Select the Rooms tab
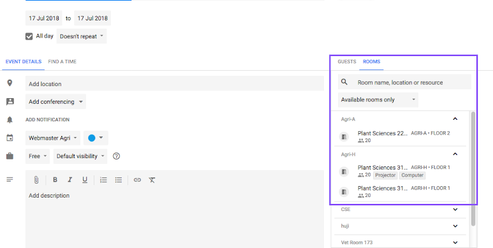 [371, 62]
